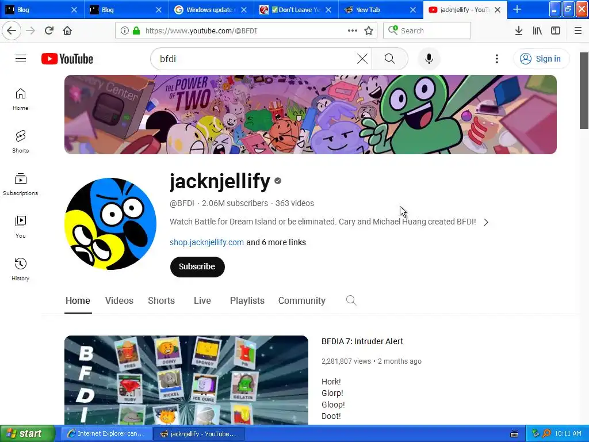Viewport: 589px width, 442px height.
Task: Go back with the browser back arrow
Action: pos(12,31)
